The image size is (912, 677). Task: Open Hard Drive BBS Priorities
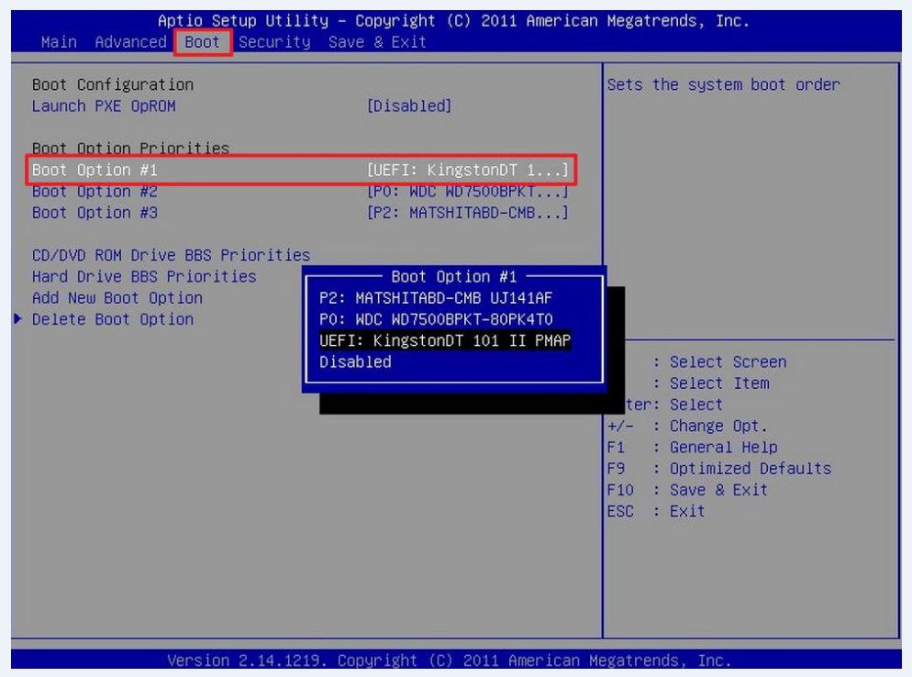[x=144, y=276]
